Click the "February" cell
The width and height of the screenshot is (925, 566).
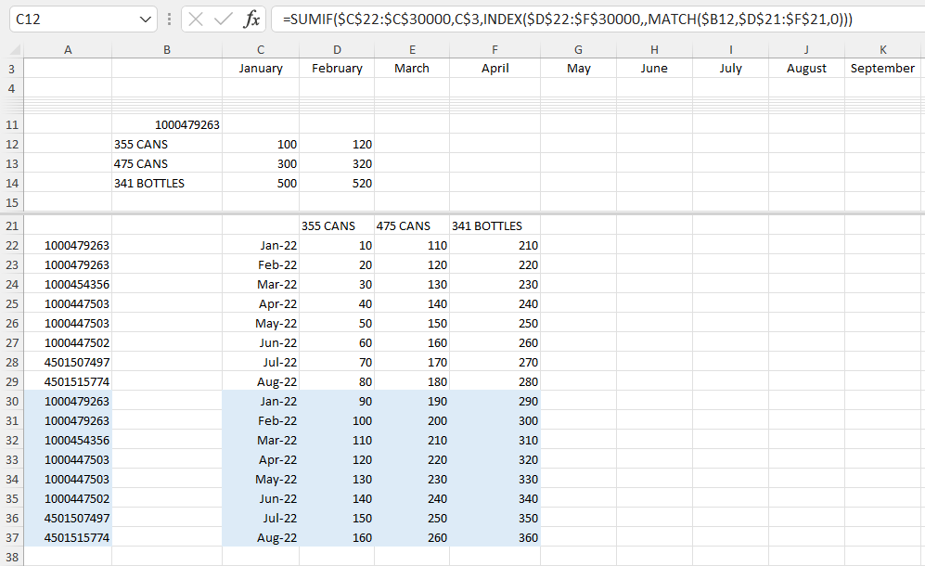pos(337,69)
